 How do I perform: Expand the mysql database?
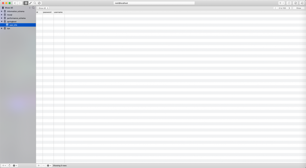[x=2, y=15]
